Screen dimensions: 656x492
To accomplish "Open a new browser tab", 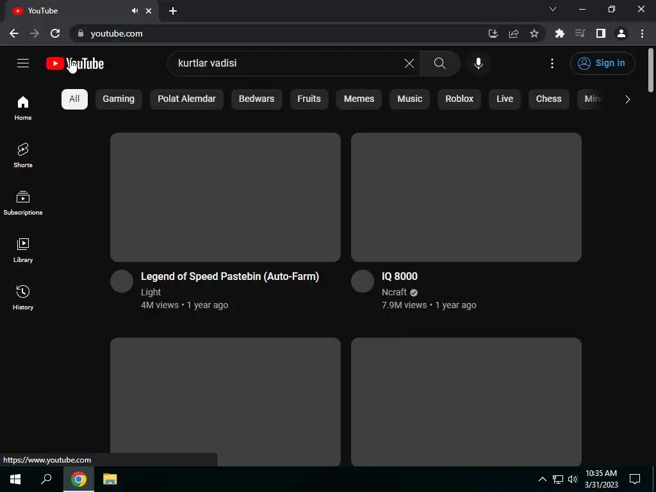I will click(173, 11).
